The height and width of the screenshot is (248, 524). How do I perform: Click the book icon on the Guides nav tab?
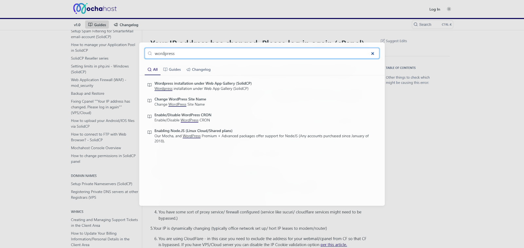click(x=90, y=25)
